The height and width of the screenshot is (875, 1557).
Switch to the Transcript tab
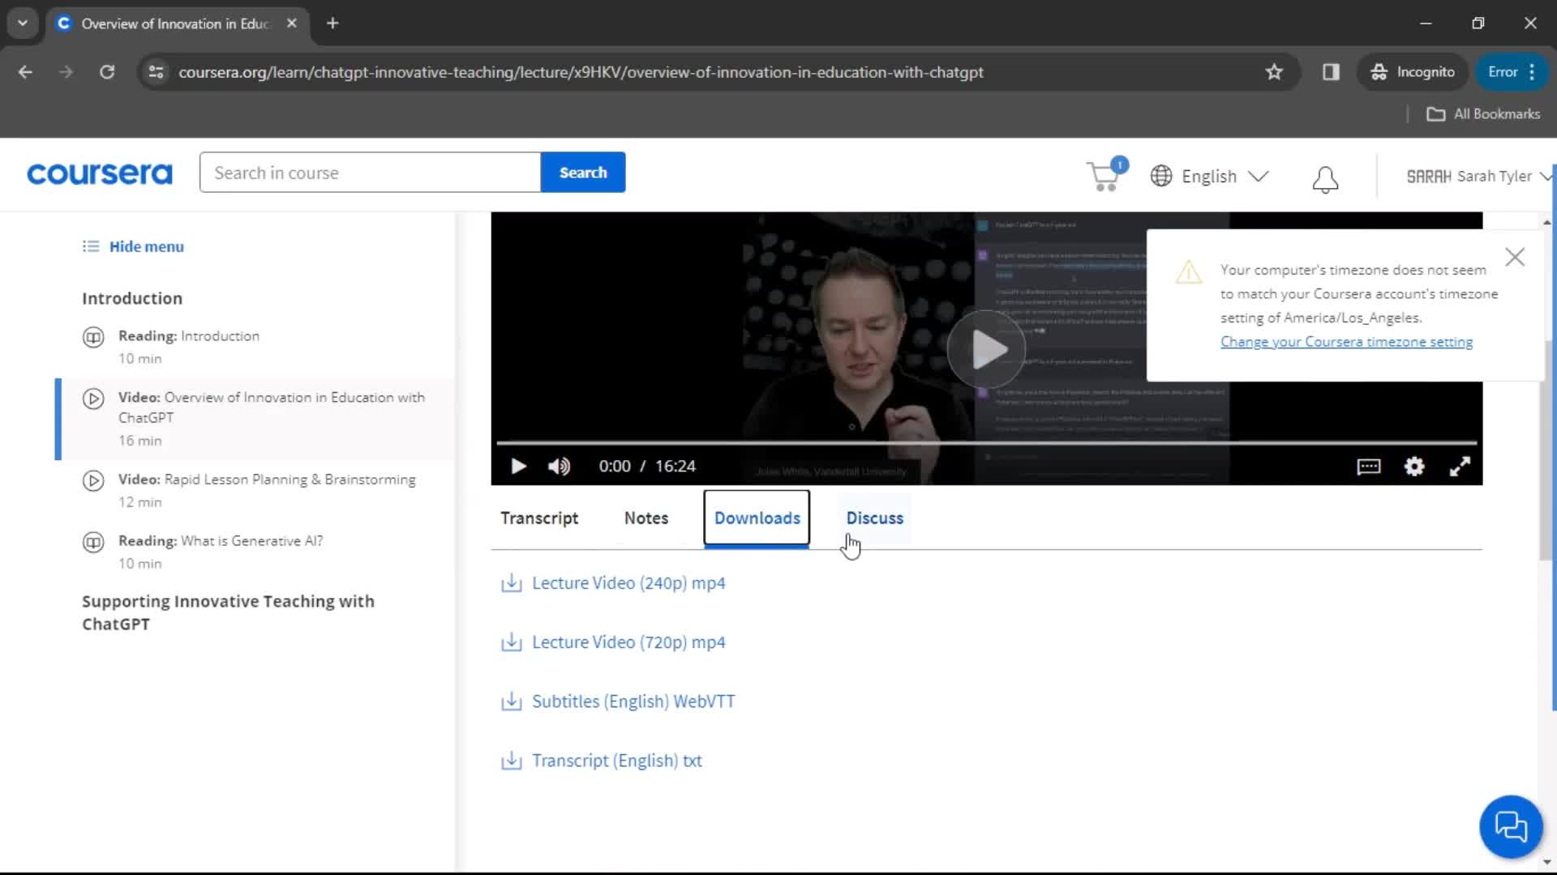click(x=540, y=519)
